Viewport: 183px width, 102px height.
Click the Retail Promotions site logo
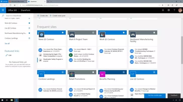point(72,74)
